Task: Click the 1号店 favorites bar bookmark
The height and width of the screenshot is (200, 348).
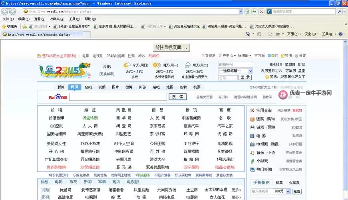Action: pos(72,26)
